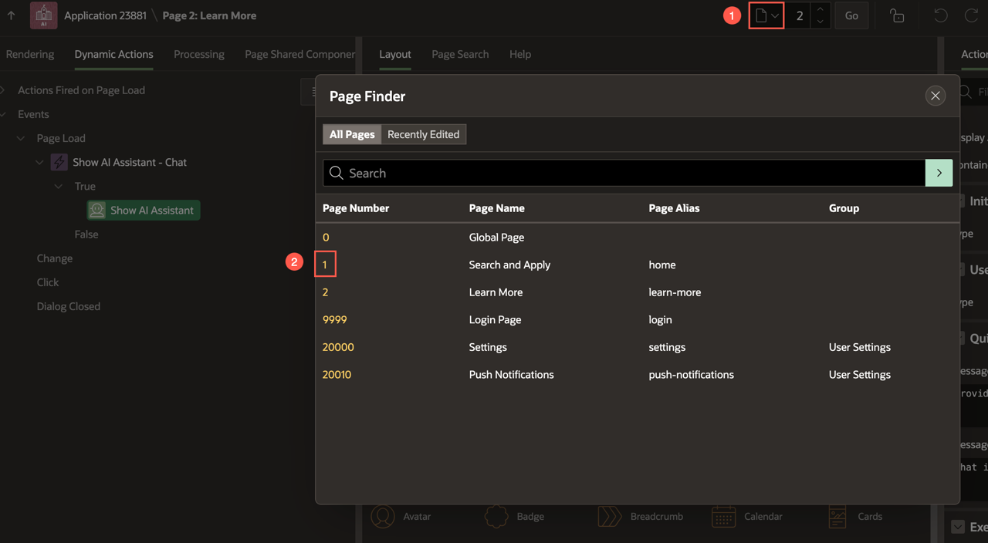
Task: Click the lock page icon in toolbar
Action: [x=896, y=15]
